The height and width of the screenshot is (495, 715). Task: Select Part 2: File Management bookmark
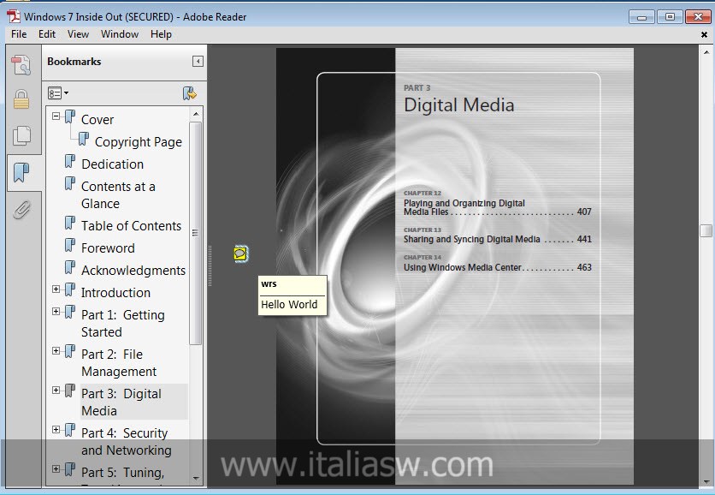pyautogui.click(x=119, y=363)
